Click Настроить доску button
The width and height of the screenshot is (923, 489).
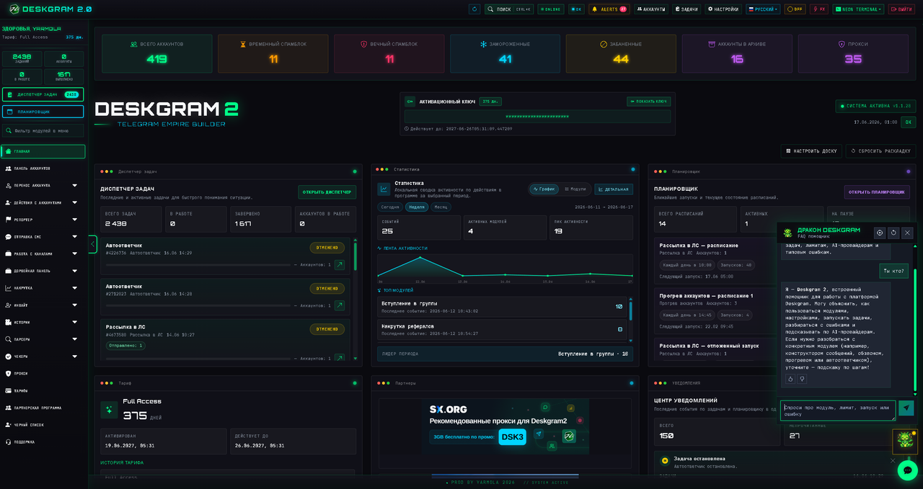coord(811,151)
